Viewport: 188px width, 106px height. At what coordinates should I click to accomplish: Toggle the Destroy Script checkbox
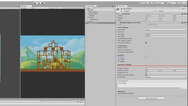[146, 48]
